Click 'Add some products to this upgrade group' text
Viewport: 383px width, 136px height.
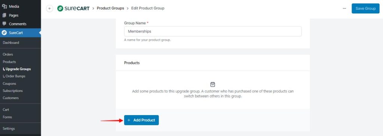coord(213,94)
